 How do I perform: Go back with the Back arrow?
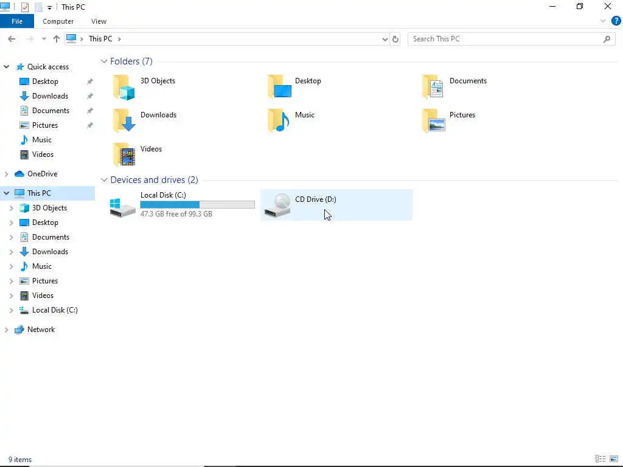pos(12,39)
